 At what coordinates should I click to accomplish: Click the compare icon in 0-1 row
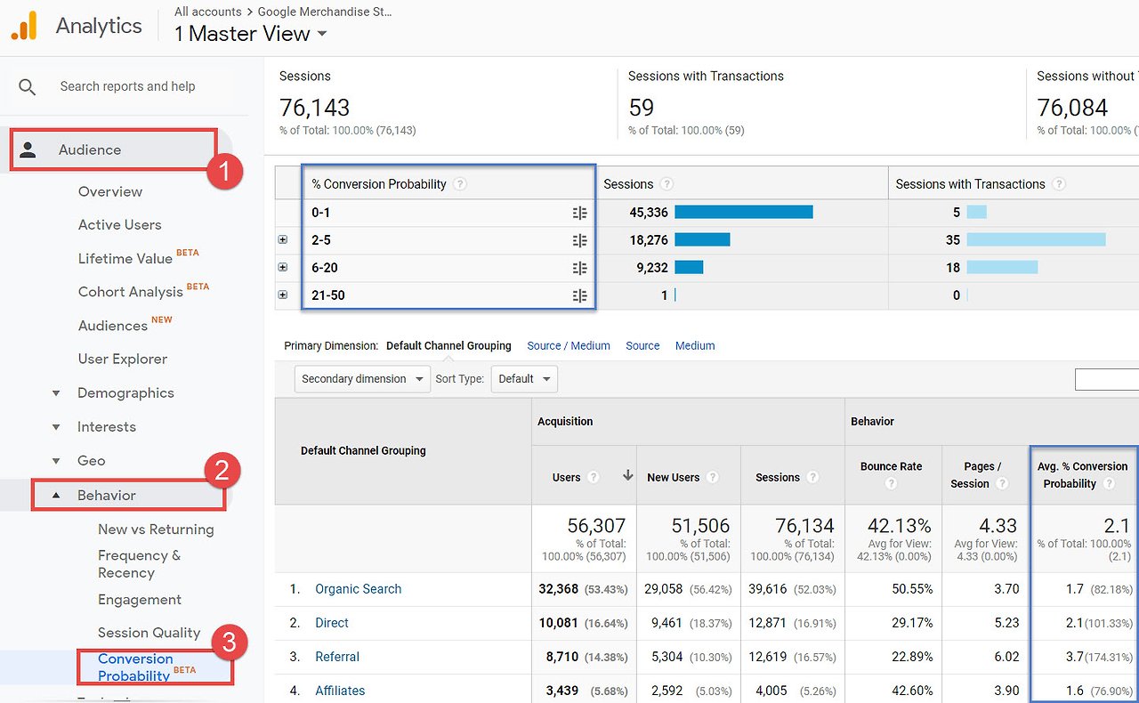pyautogui.click(x=580, y=214)
